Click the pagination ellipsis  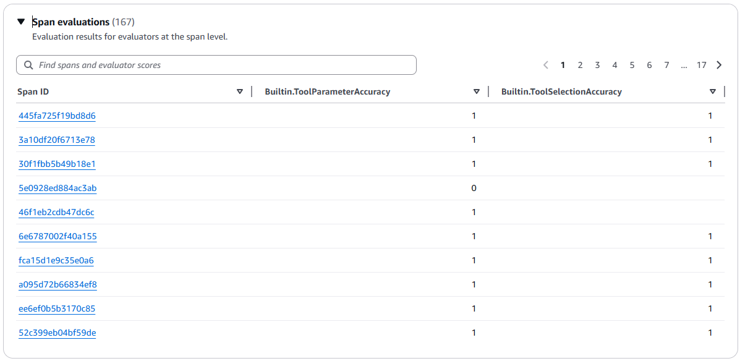(x=684, y=64)
